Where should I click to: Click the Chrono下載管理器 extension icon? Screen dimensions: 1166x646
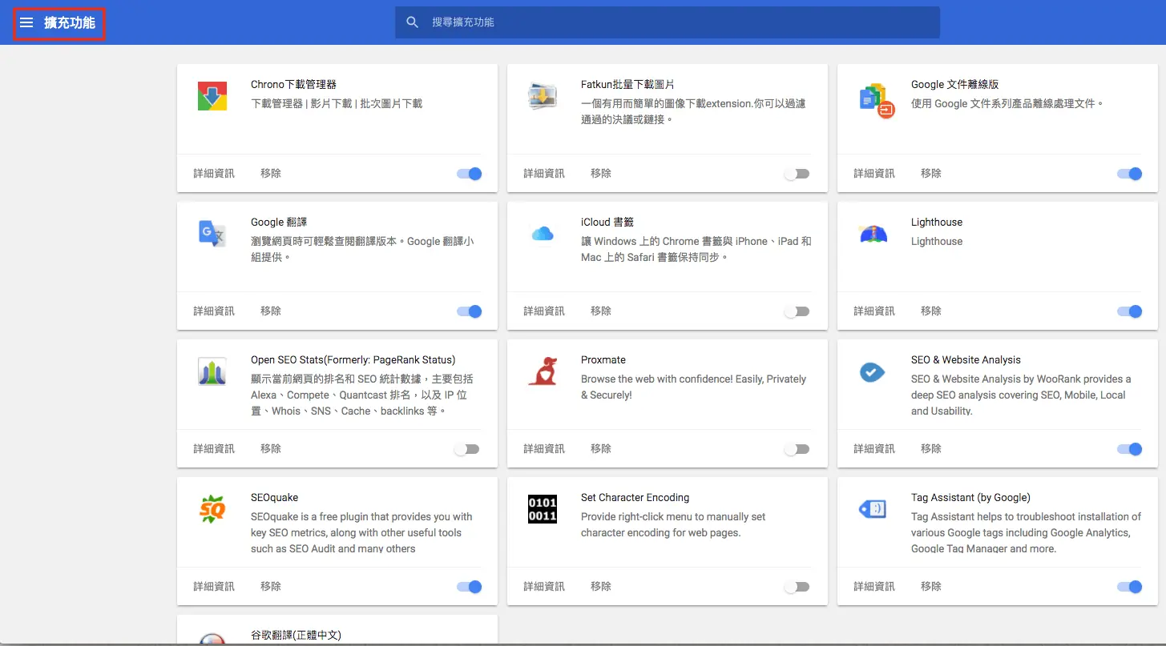pos(212,97)
